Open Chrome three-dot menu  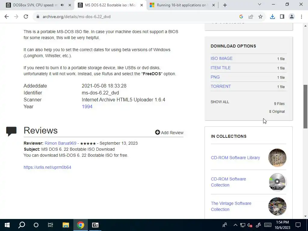tap(301, 17)
